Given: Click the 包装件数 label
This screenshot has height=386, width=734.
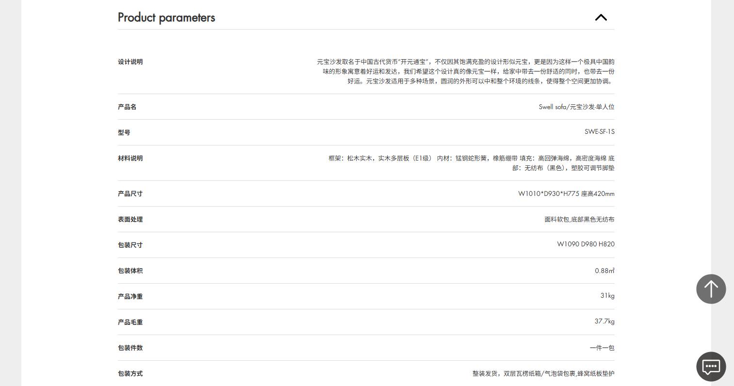Looking at the screenshot, I should pyautogui.click(x=130, y=348).
